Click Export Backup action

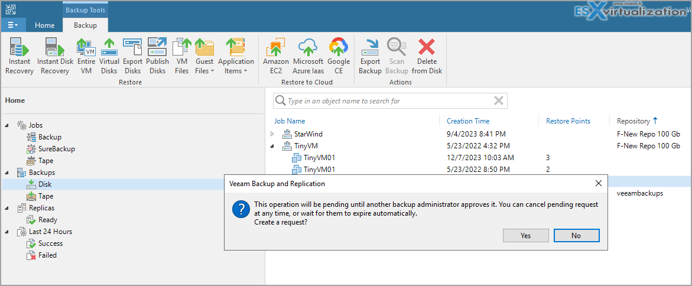[370, 56]
